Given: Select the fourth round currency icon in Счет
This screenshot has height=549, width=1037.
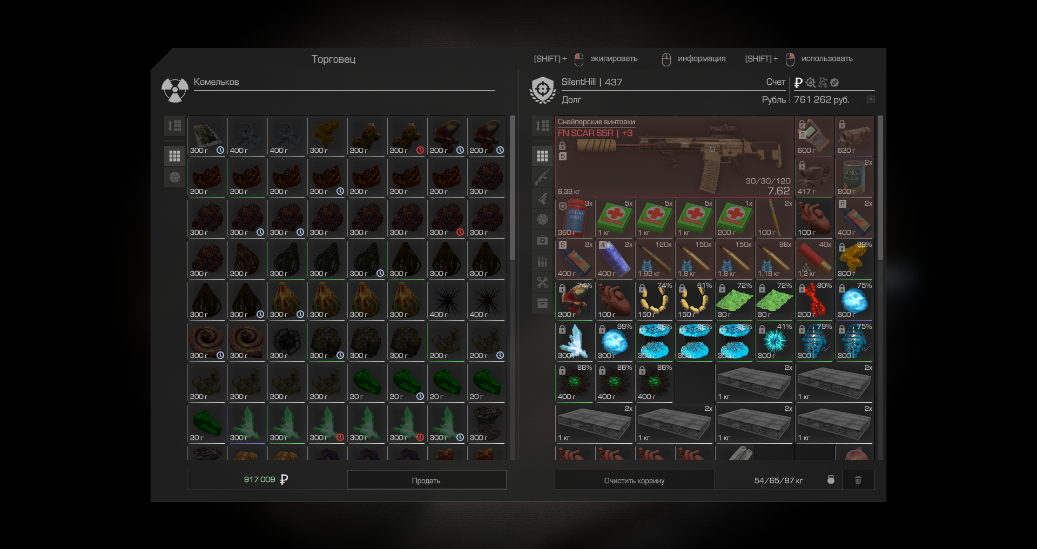Looking at the screenshot, I should tap(834, 83).
